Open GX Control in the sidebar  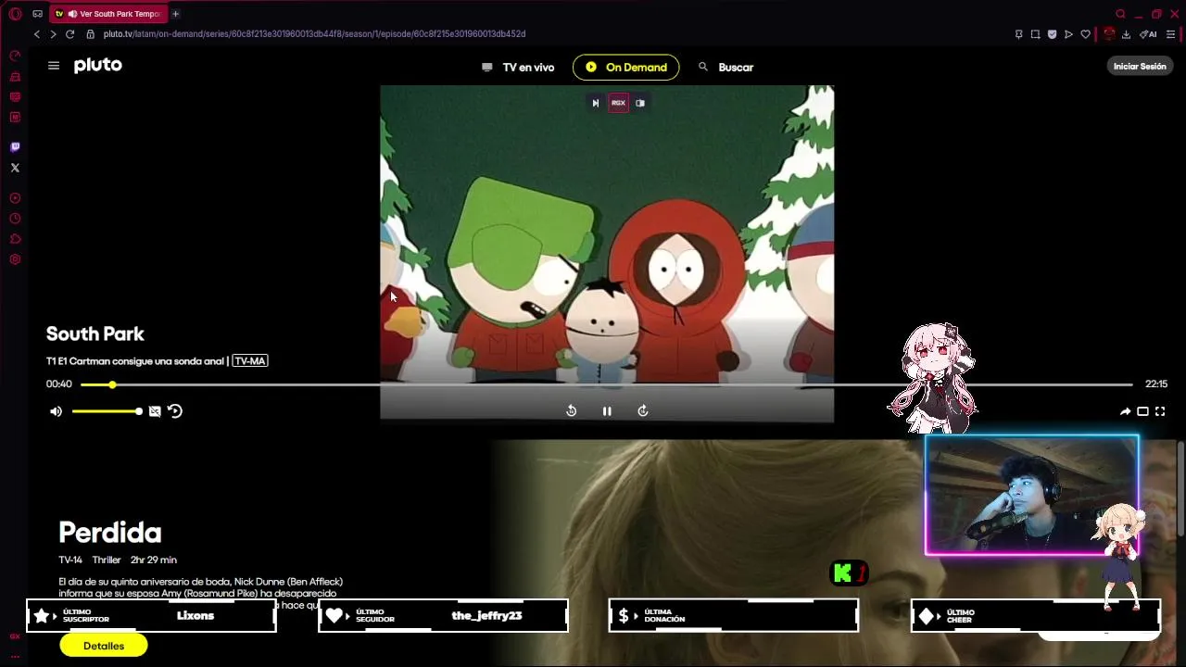click(x=15, y=56)
